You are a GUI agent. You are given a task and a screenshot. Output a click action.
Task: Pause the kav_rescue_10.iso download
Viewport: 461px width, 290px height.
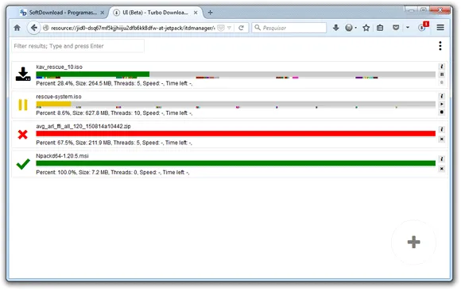[x=441, y=74]
